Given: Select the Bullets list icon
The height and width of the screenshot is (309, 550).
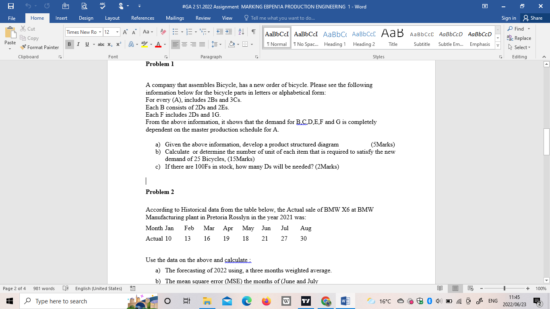Looking at the screenshot, I should pyautogui.click(x=176, y=31).
